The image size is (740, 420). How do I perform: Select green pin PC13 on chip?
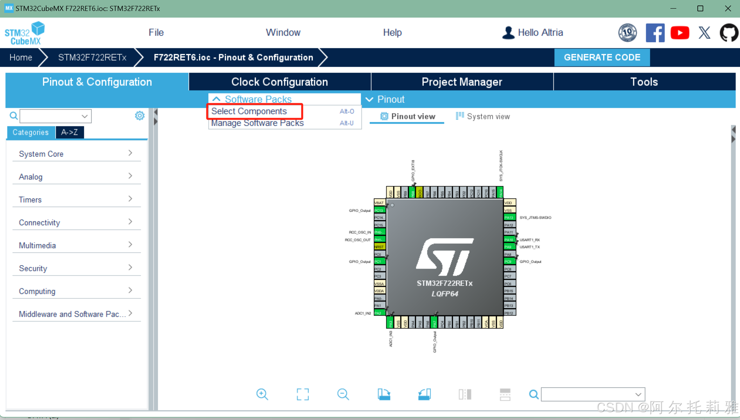pyautogui.click(x=380, y=210)
